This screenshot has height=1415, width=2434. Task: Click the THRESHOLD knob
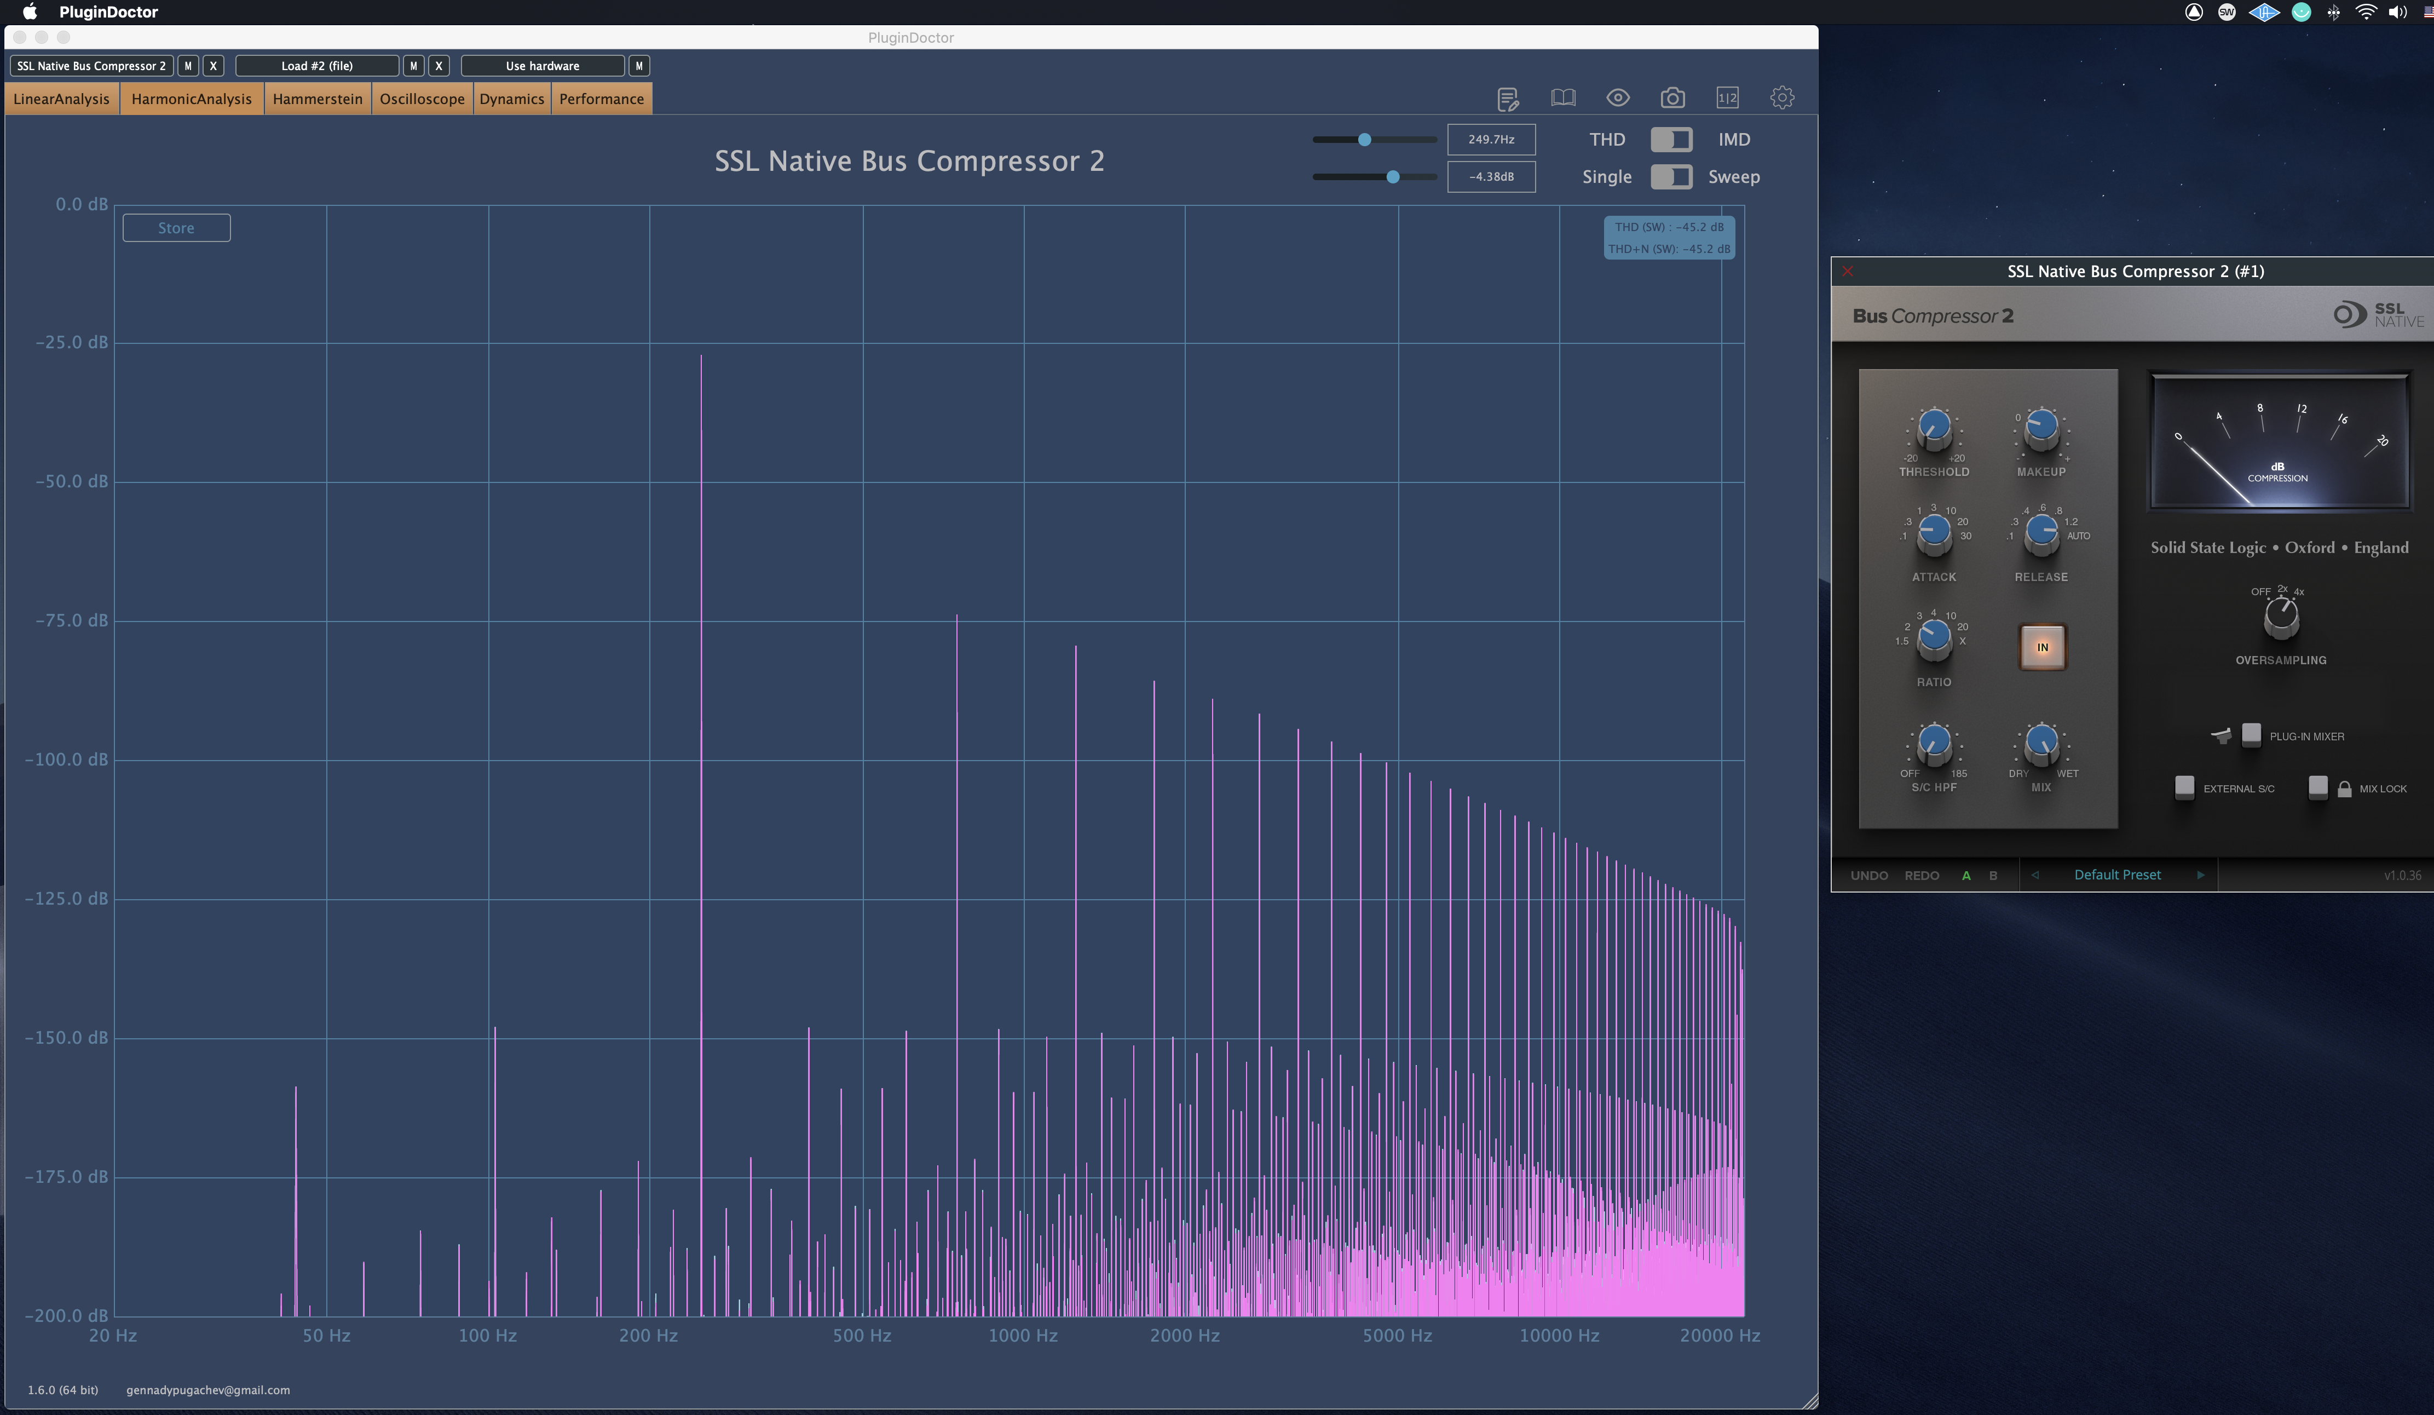click(x=1934, y=428)
